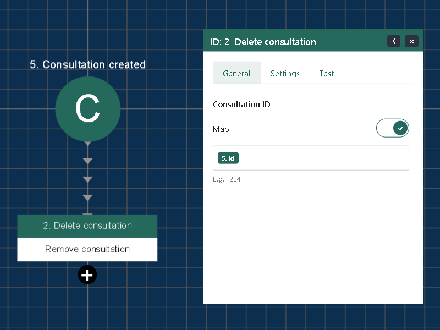This screenshot has height=330, width=440.
Task: Switch to the Settings tab
Action: [x=285, y=73]
